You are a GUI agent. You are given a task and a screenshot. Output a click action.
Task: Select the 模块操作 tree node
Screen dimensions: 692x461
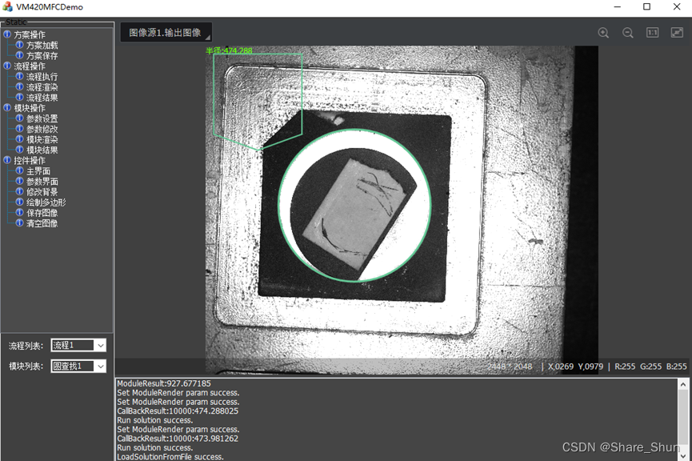(29, 108)
